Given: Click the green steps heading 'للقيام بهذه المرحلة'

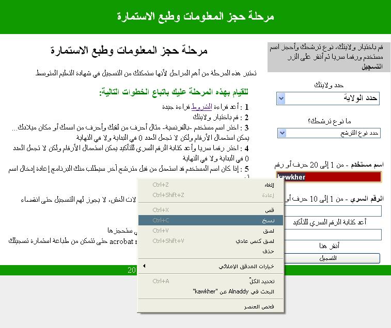Looking at the screenshot, I should point(174,92).
